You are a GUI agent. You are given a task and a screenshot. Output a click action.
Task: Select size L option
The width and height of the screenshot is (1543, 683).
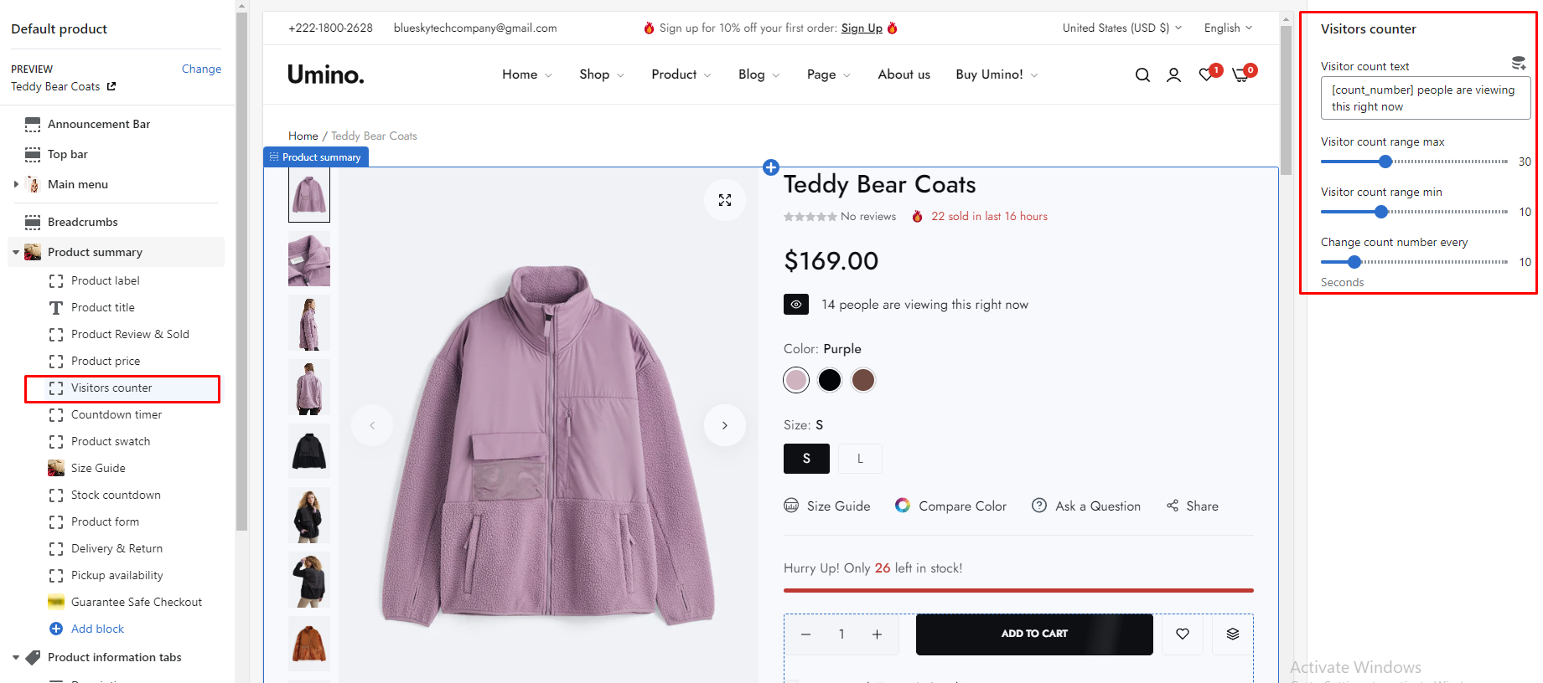pos(860,459)
